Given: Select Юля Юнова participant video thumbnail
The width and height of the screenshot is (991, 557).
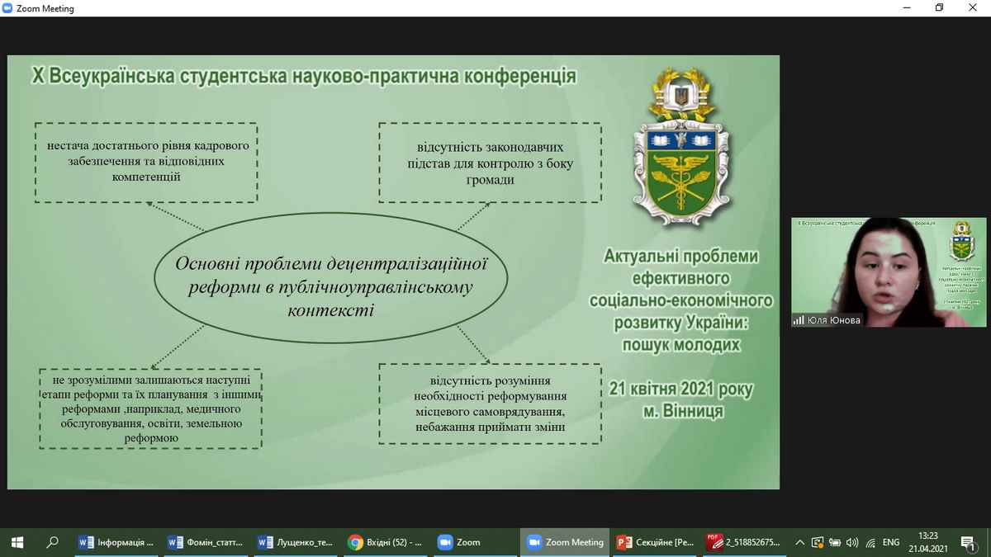Looking at the screenshot, I should 889,272.
